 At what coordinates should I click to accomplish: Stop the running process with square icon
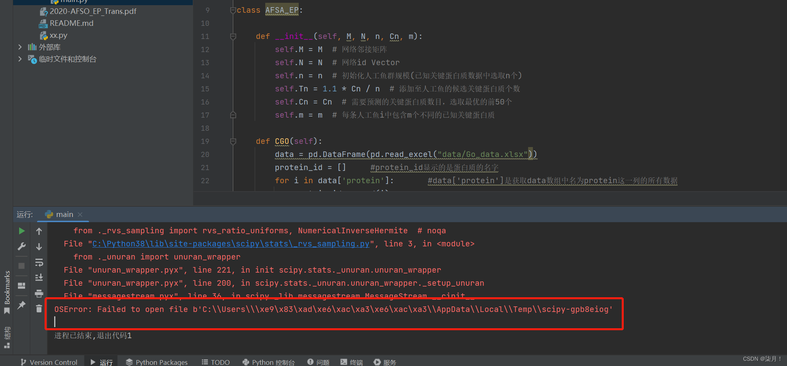point(22,265)
